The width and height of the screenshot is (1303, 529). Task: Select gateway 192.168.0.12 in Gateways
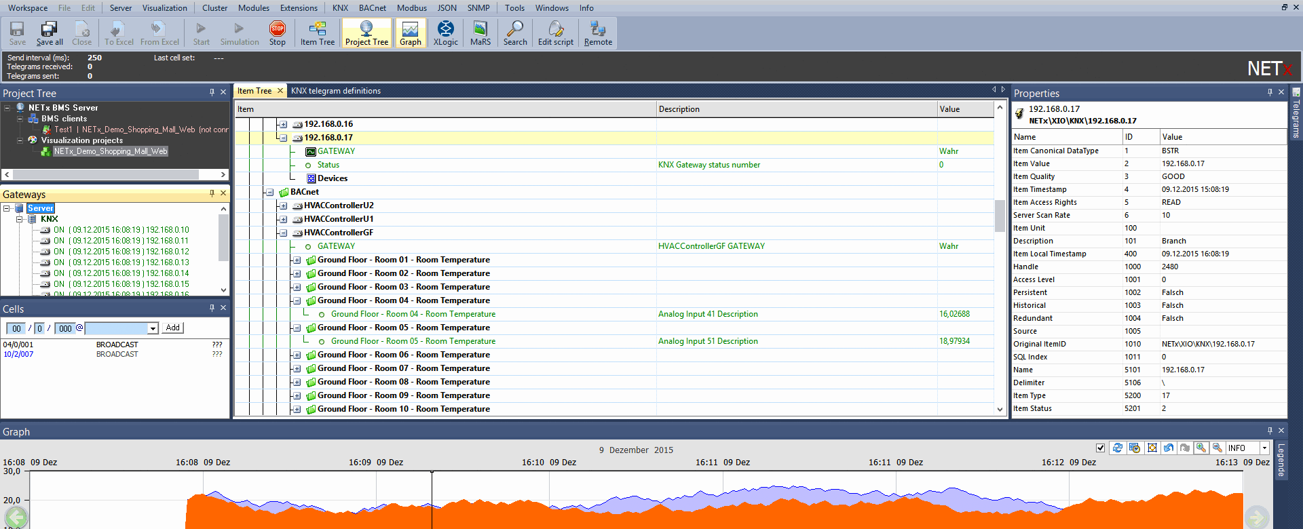[x=121, y=252]
